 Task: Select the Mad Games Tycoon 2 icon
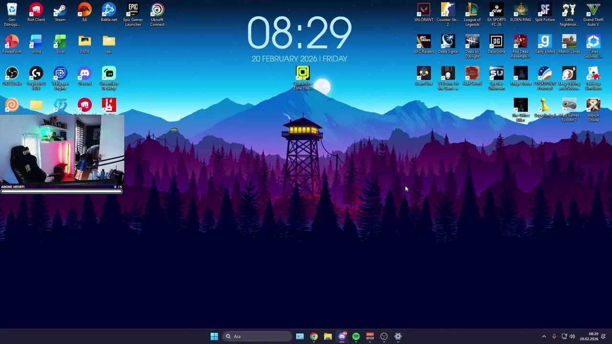tap(569, 110)
